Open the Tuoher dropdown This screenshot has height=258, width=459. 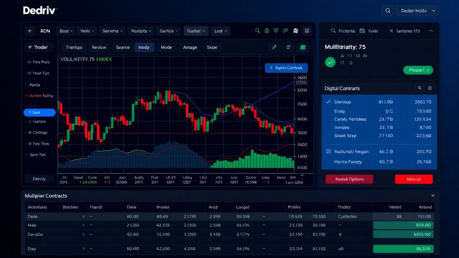(x=196, y=31)
